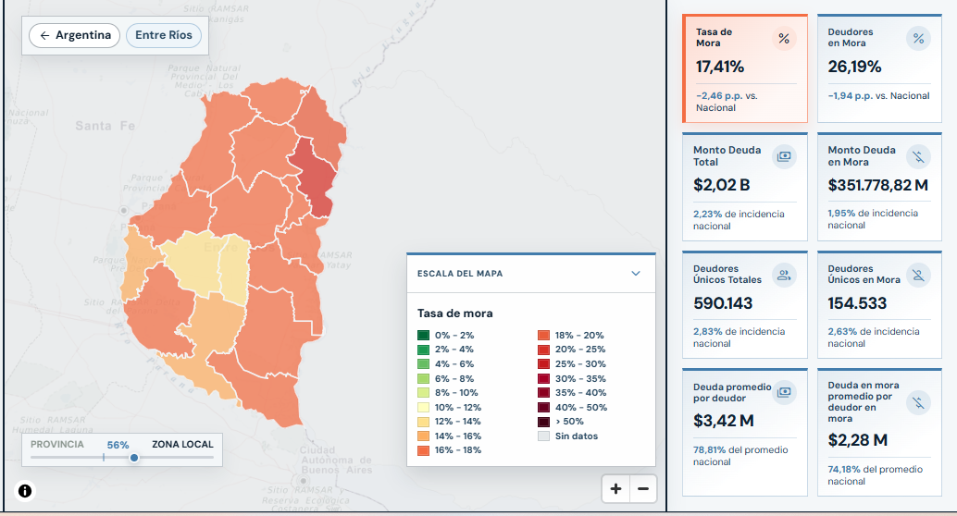
Task: Click the Sin datos legend swatch
Action: 544,436
